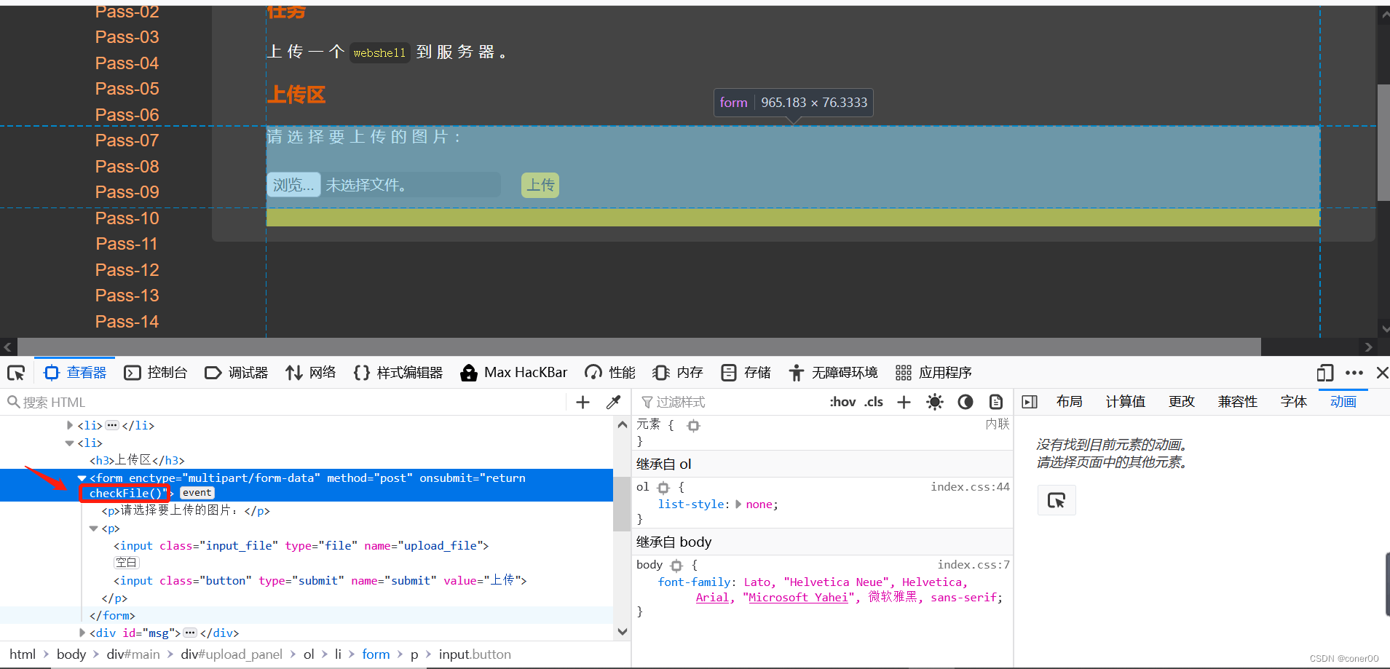
Task: Switch to the 计算值 computed tab
Action: coord(1125,402)
